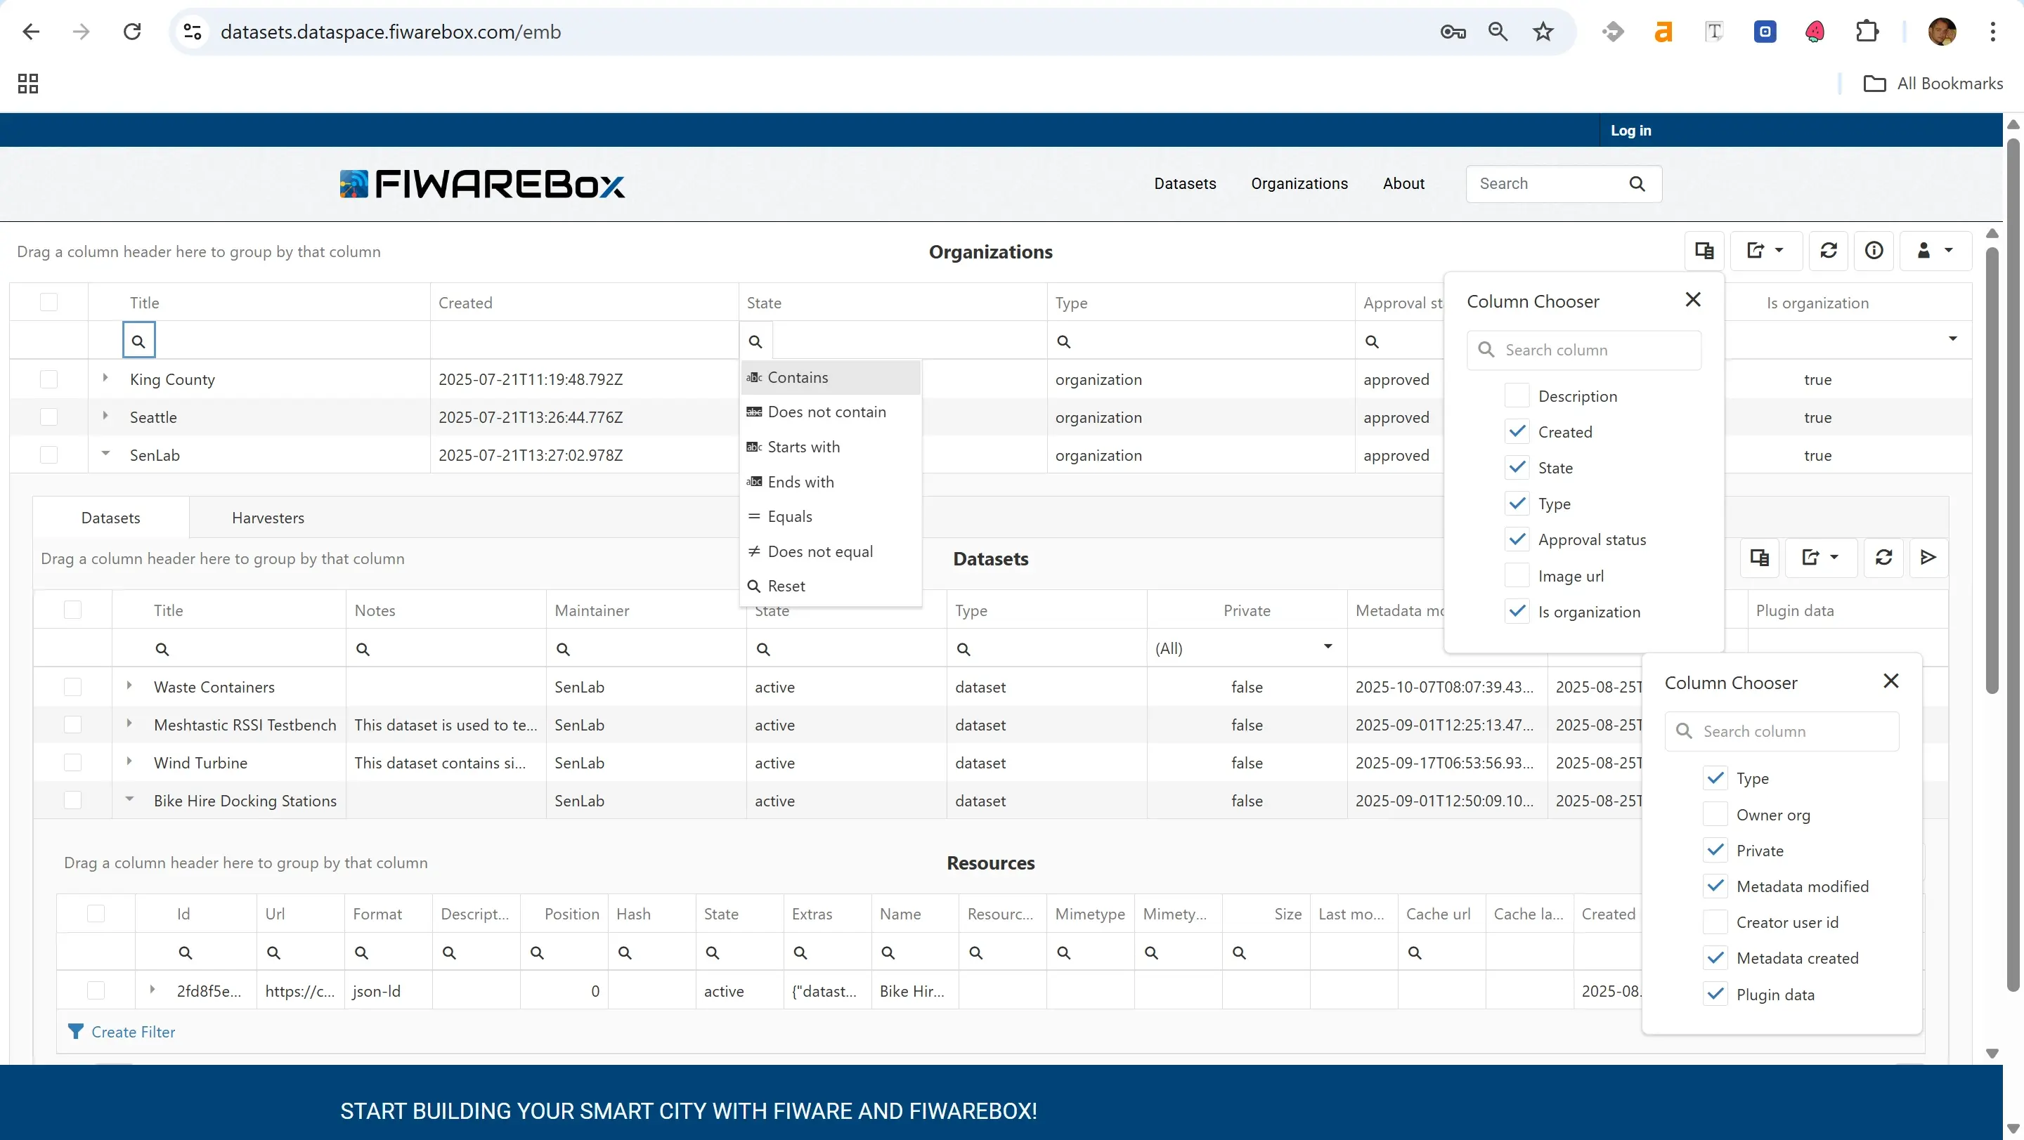Viewport: 2024px width, 1140px height.
Task: Open Private column (All) filter dropdown
Action: click(x=1328, y=647)
